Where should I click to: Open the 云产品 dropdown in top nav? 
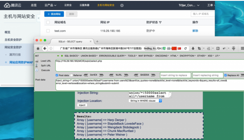tap(50, 5)
